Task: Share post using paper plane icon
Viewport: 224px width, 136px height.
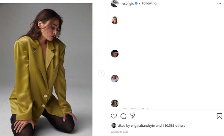Action: (x=133, y=116)
